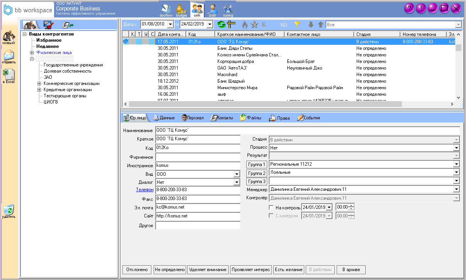Export the list using the Excel icon
The height and width of the screenshot is (280, 466).
8,76
